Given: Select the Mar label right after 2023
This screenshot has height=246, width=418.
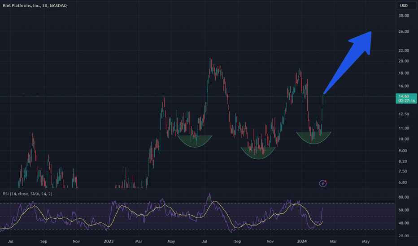Looking at the screenshot, I should (139, 241).
